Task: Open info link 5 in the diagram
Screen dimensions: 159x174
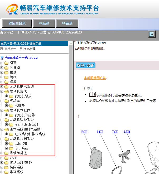Action: pos(84,132)
